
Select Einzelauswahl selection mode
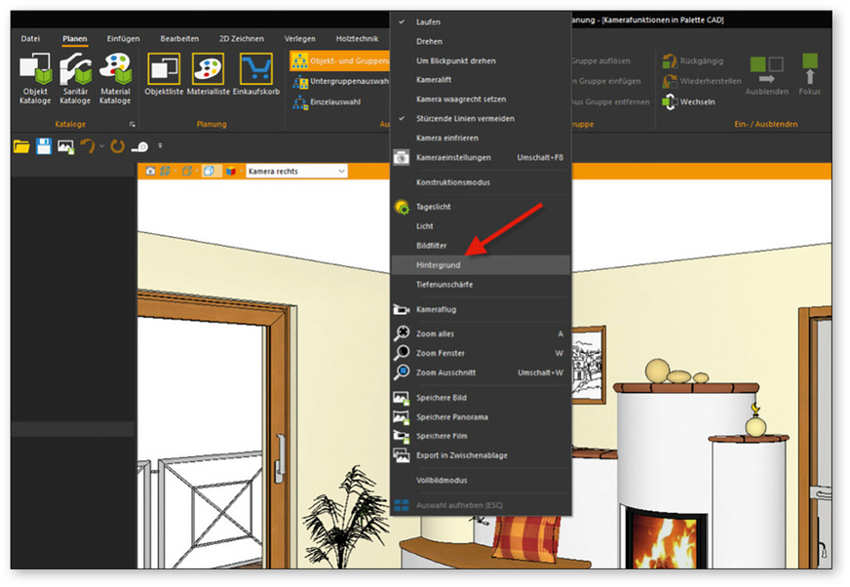coord(336,100)
